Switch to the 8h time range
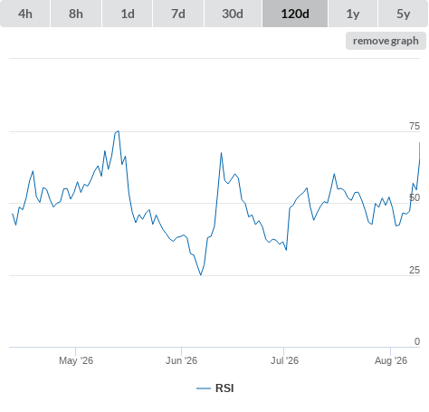Viewport: 429px width, 412px height. pos(76,14)
